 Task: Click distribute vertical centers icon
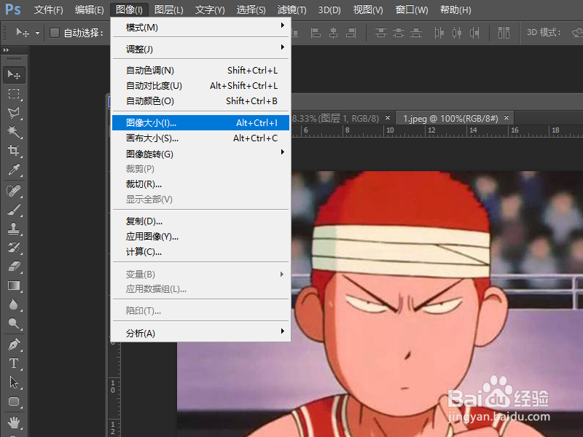coord(399,33)
